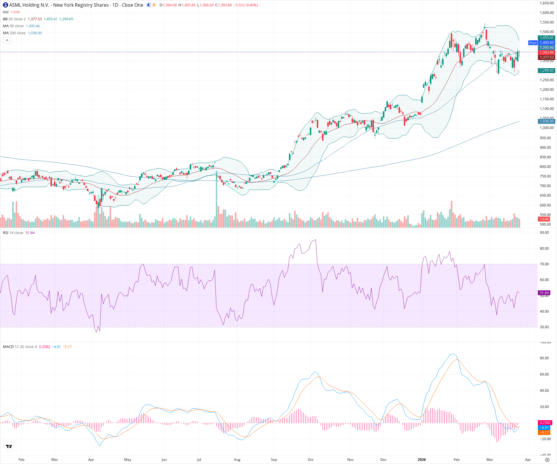This screenshot has width=557, height=464.
Task: Click the red current price label 1,393.89
Action: (547, 52)
